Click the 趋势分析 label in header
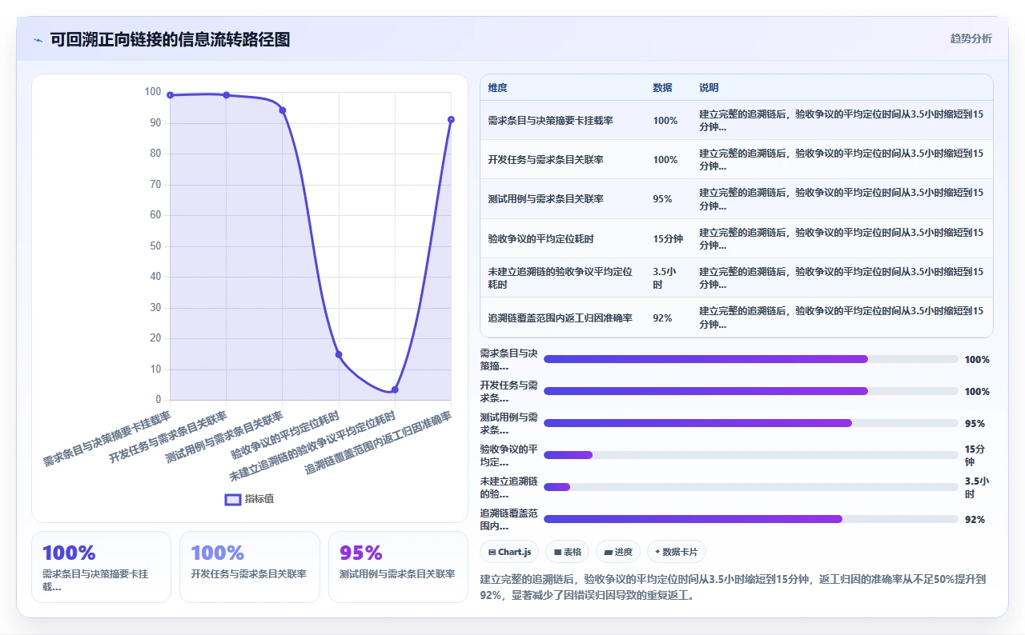 click(x=971, y=38)
